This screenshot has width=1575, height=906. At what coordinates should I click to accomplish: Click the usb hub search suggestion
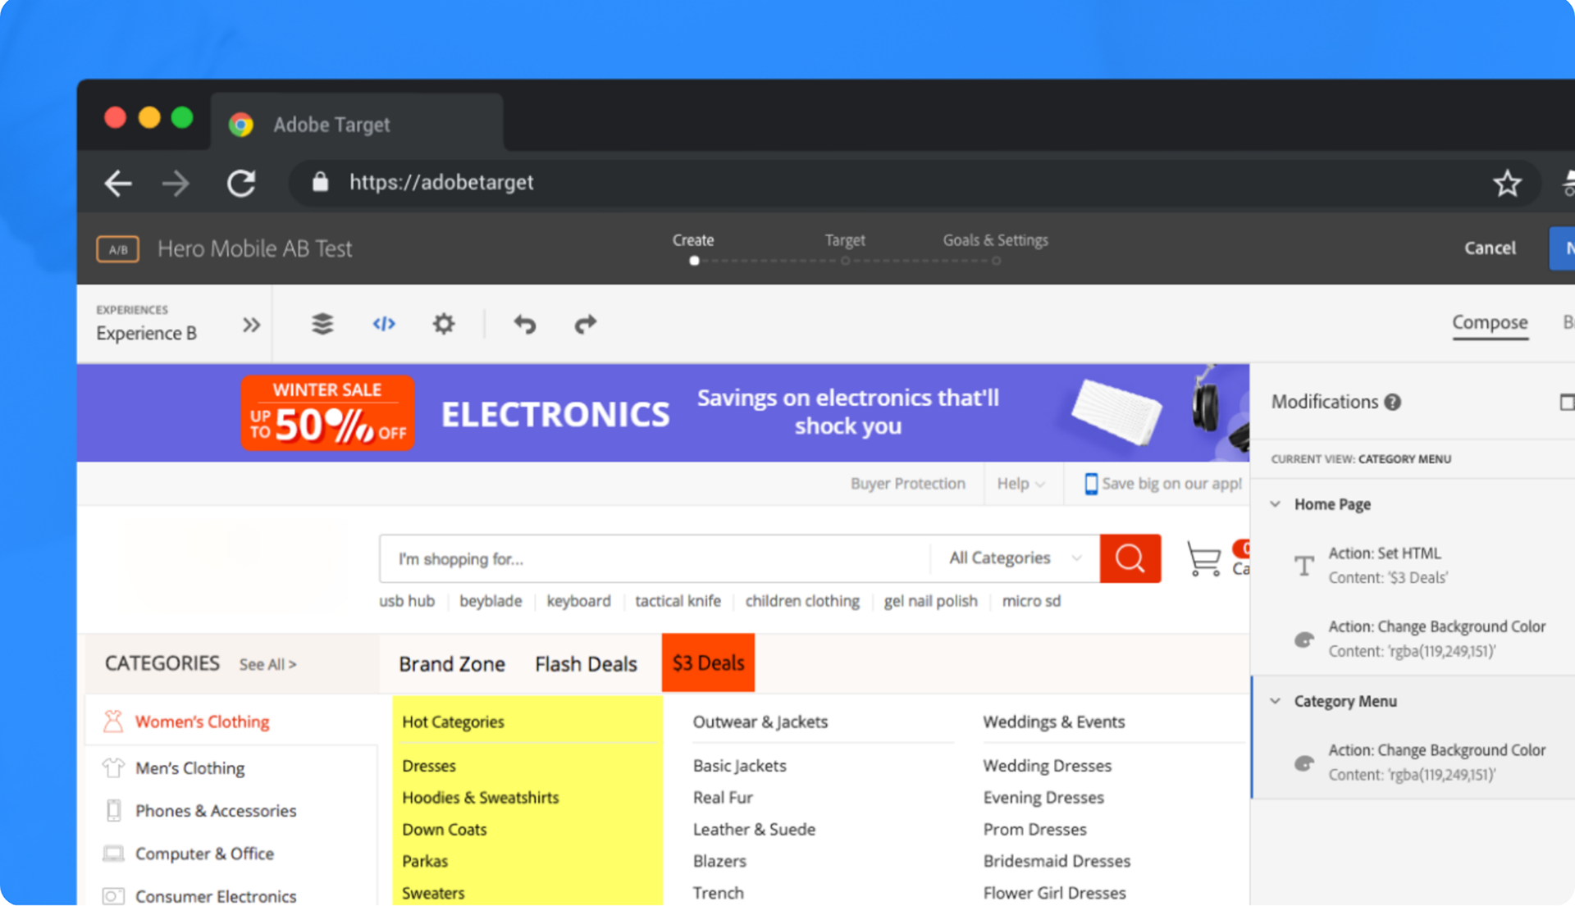click(407, 601)
